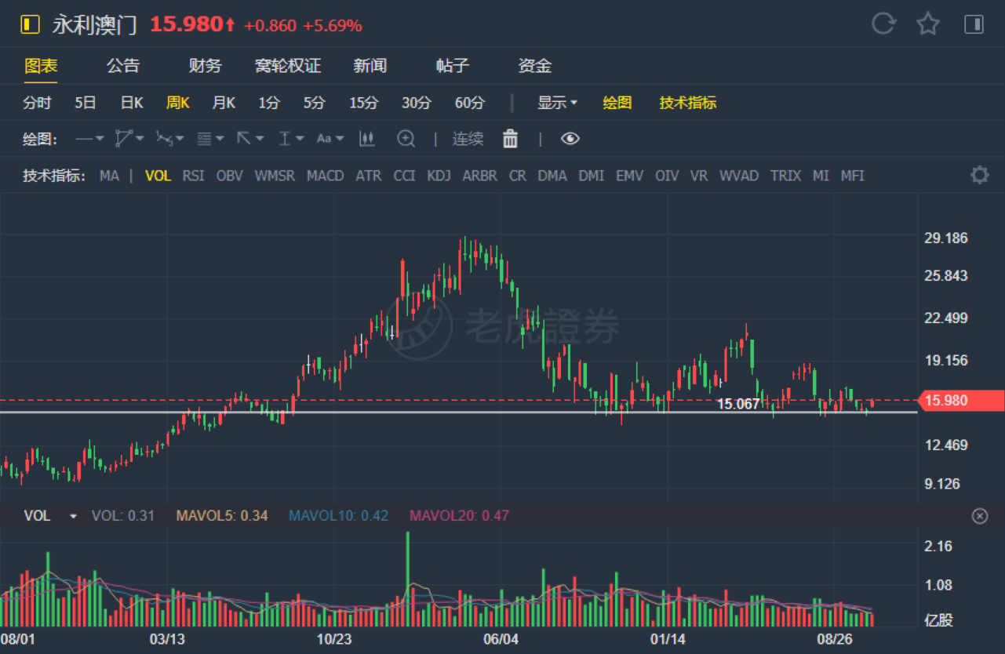This screenshot has width=1005, height=654.
Task: Toggle the MACD indicator
Action: pyautogui.click(x=325, y=176)
